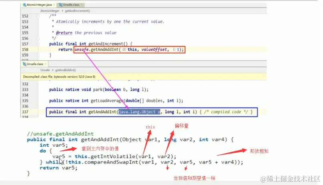Image resolution: width=323 pixels, height=185 pixels.
Task: Click the 'park' method name on line 333
Action: (x=98, y=89)
